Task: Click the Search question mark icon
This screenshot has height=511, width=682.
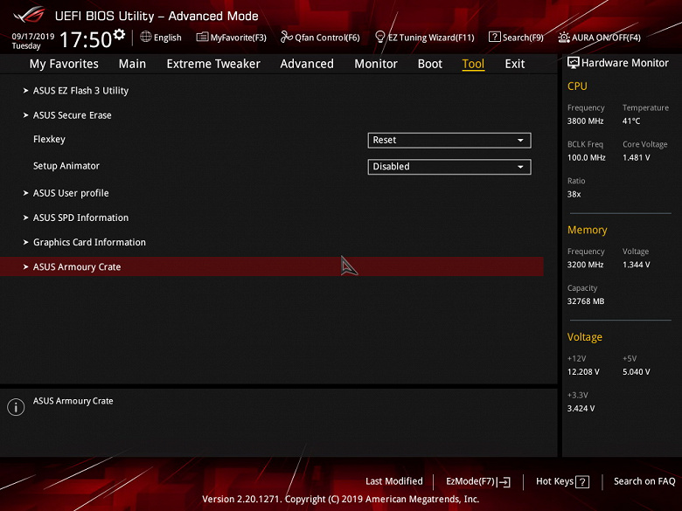Action: [x=495, y=37]
